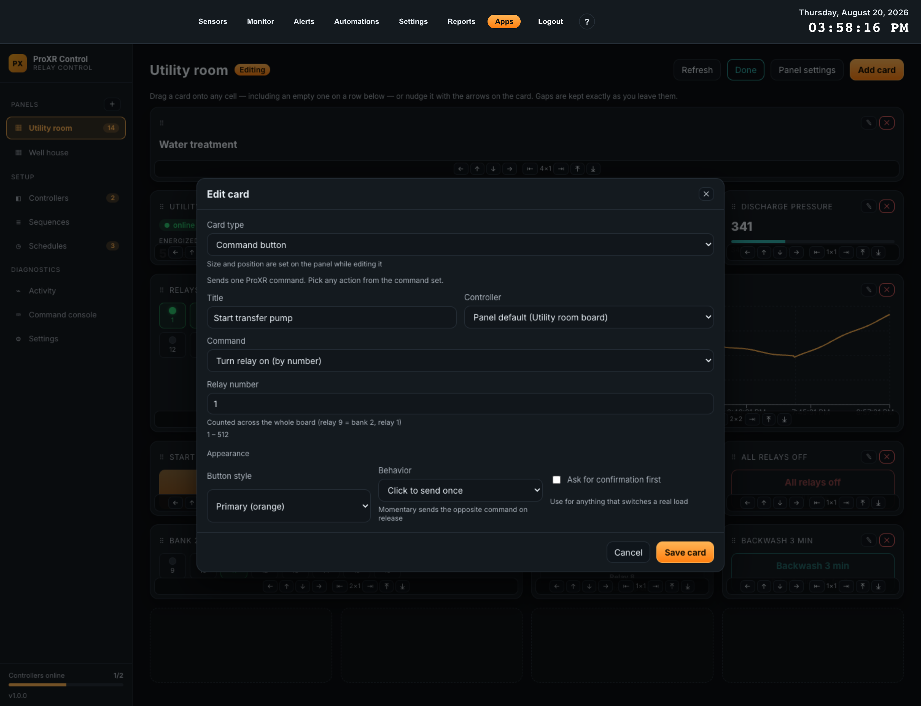Enable Ask for confirmation first checkbox
This screenshot has width=921, height=706.
coord(556,479)
